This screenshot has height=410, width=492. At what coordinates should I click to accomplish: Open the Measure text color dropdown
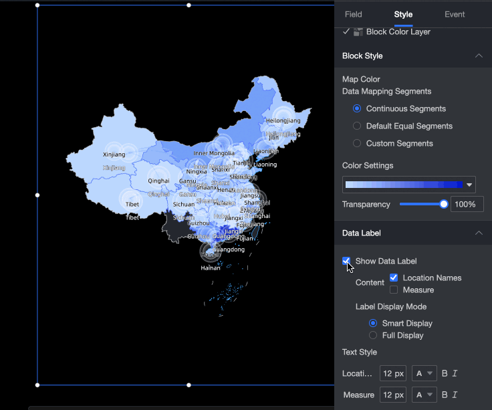tap(424, 395)
